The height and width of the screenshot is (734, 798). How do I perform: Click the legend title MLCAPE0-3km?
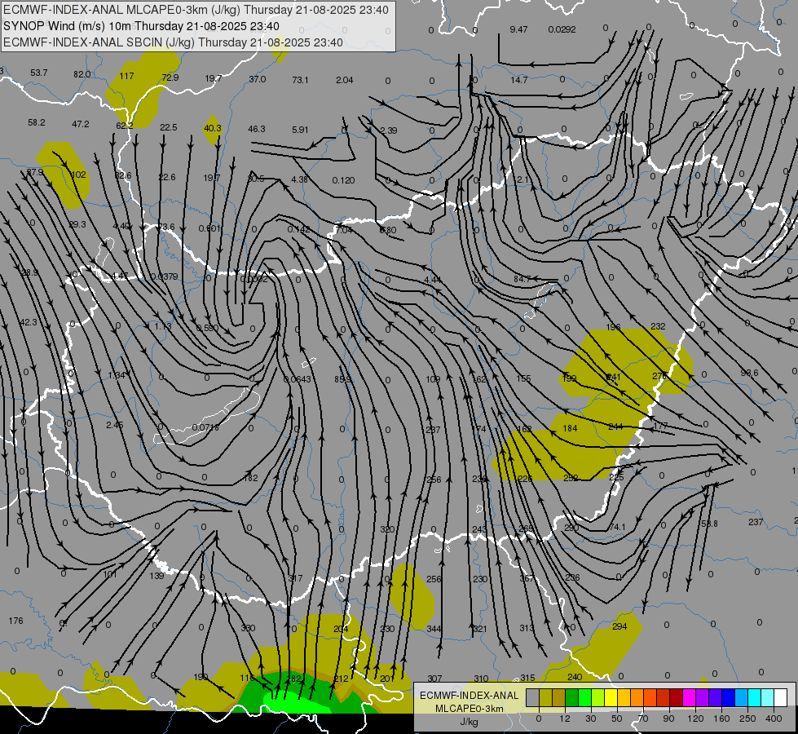coord(470,709)
